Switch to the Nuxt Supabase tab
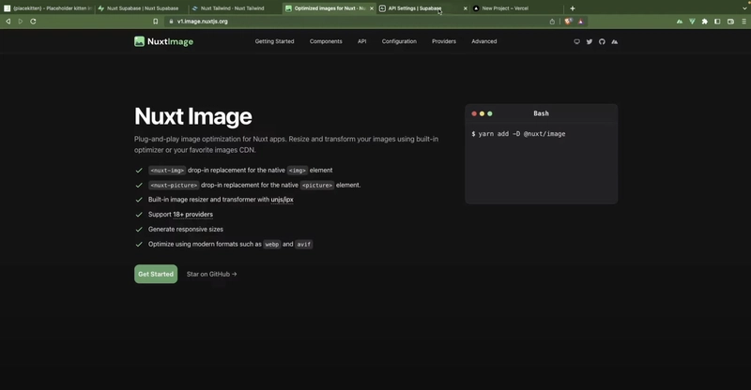This screenshot has height=390, width=751. 143,8
